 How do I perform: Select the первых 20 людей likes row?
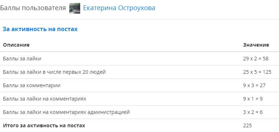[139, 72]
